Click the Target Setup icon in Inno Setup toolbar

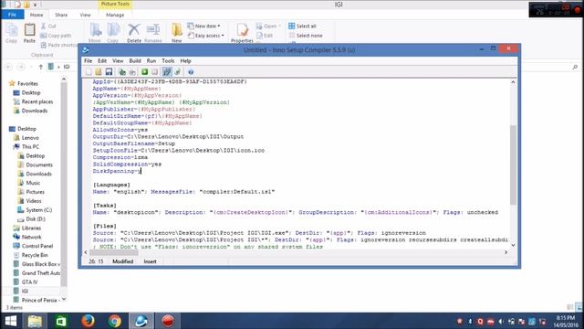click(x=167, y=71)
